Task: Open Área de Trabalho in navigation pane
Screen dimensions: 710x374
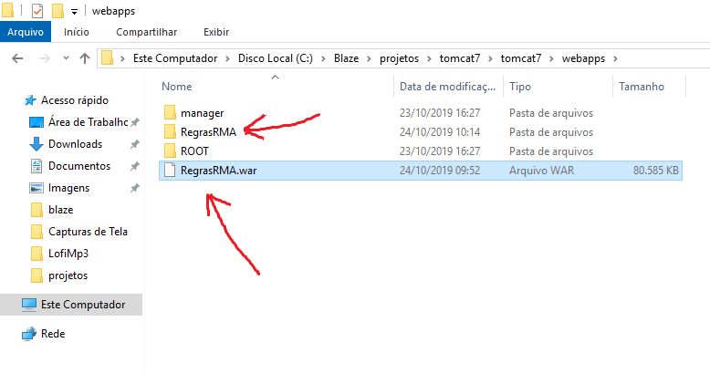Action: tap(89, 122)
